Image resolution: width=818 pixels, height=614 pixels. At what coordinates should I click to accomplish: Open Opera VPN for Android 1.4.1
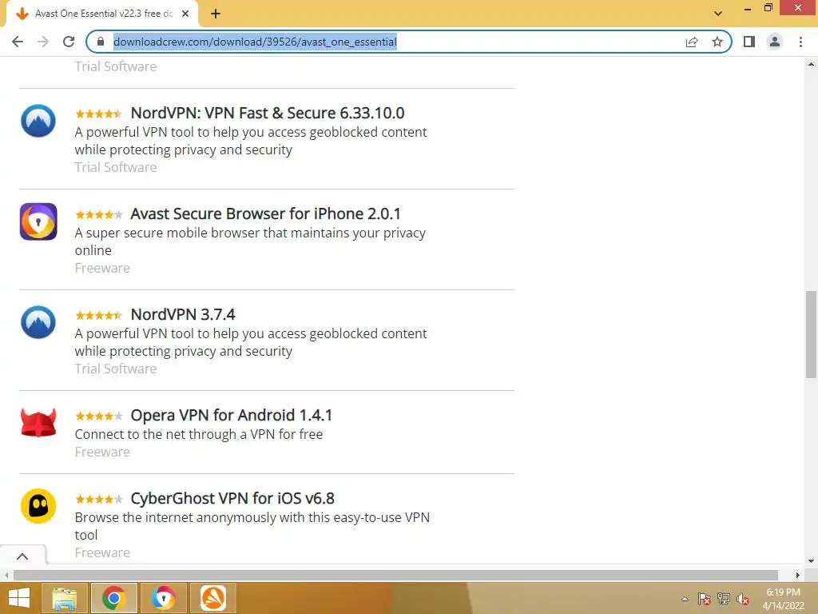point(231,415)
